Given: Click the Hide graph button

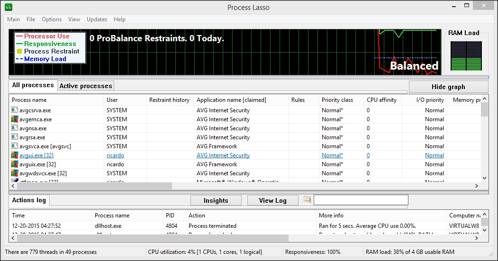Looking at the screenshot, I should (x=448, y=87).
